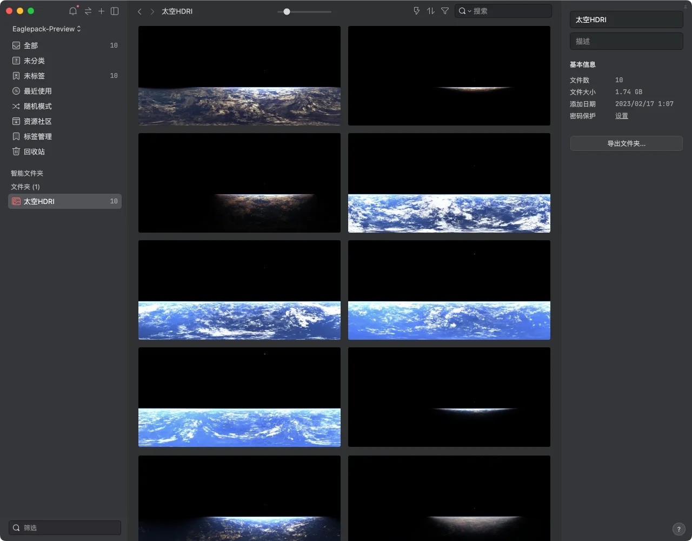Click the 随机模式 shuffle icon

16,106
